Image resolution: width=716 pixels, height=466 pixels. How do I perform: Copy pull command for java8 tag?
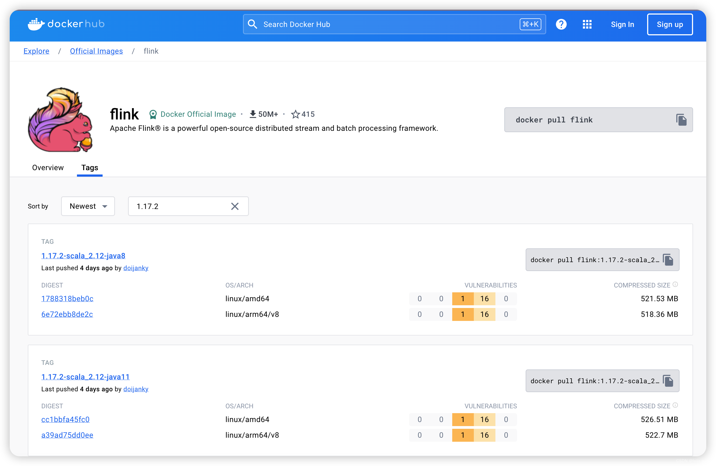coord(668,260)
